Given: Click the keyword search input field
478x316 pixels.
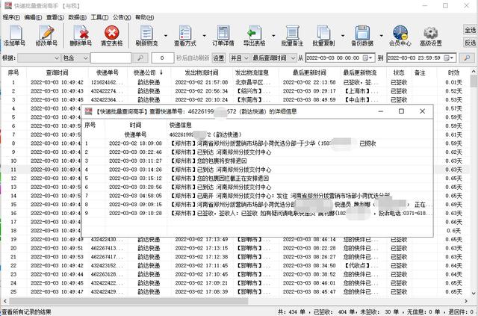Looking at the screenshot, I should point(111,58).
